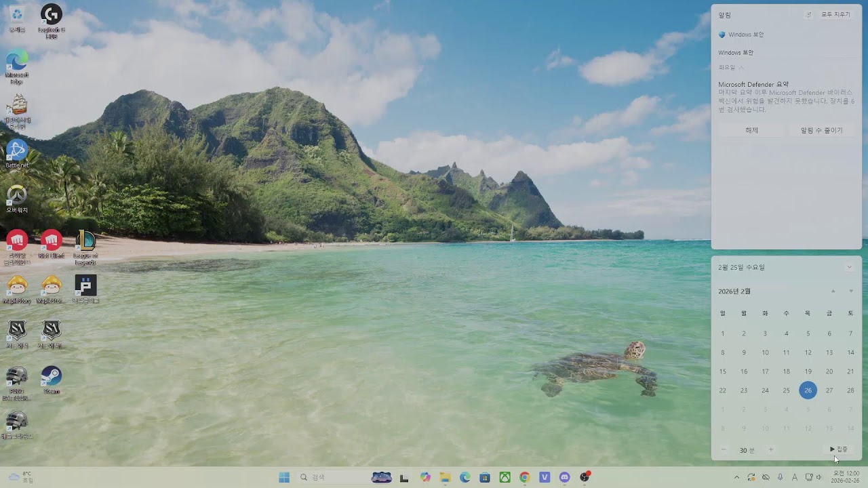Collapse the calendar with the chevron
868x488 pixels.
pyautogui.click(x=849, y=267)
